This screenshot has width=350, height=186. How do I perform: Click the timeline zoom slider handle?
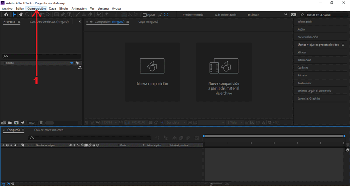tap(211, 184)
